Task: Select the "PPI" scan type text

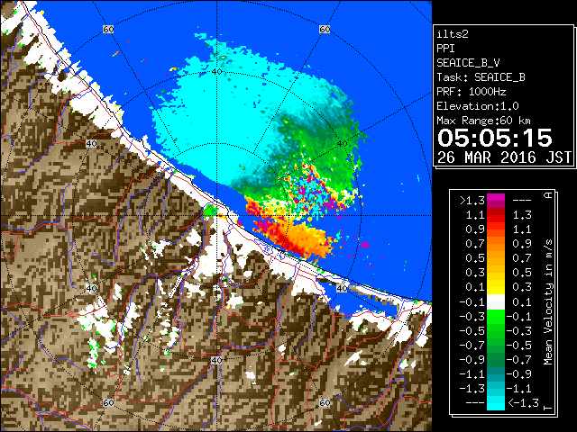Action: pos(445,49)
